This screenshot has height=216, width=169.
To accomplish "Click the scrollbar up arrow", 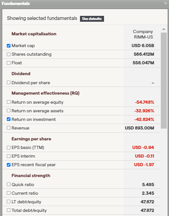I will click(x=164, y=29).
